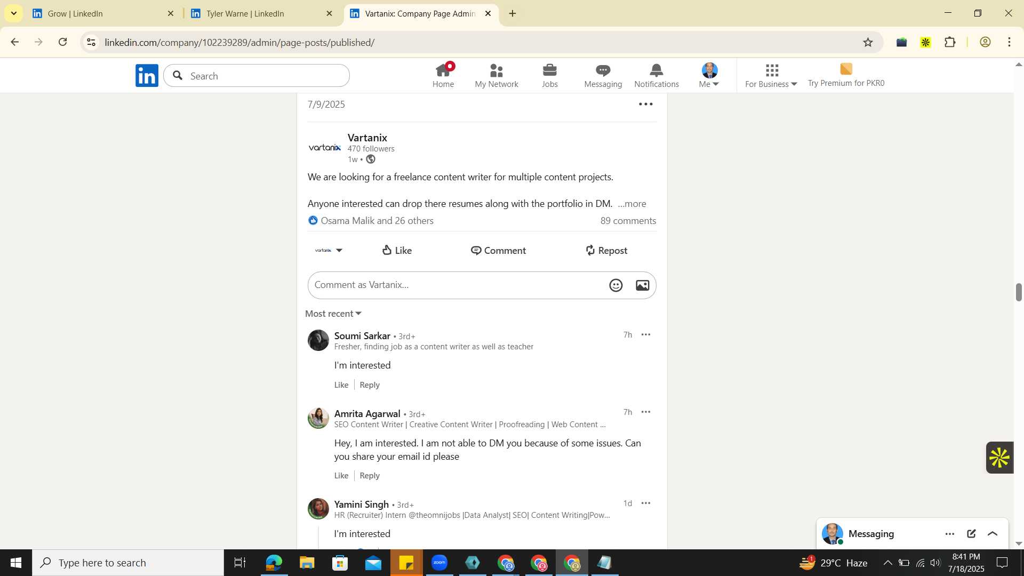Viewport: 1024px width, 576px height.
Task: Open the 89 comments link
Action: pyautogui.click(x=628, y=221)
